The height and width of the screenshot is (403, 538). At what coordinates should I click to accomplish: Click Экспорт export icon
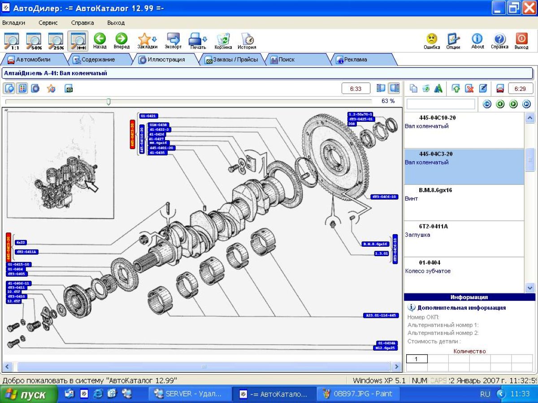(x=173, y=40)
